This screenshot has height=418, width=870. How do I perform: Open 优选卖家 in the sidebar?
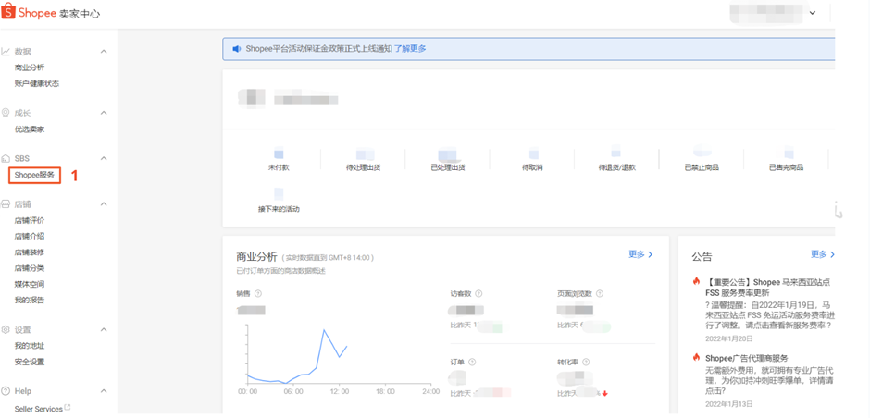(30, 129)
